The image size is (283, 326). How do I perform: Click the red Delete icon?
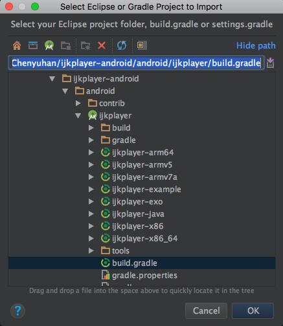[x=102, y=45]
